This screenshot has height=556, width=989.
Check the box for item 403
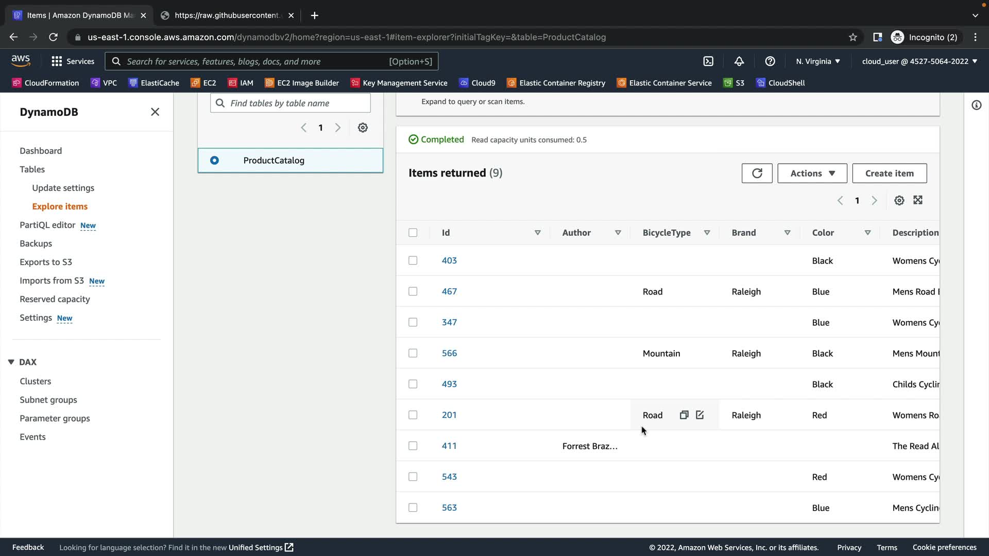(x=413, y=260)
